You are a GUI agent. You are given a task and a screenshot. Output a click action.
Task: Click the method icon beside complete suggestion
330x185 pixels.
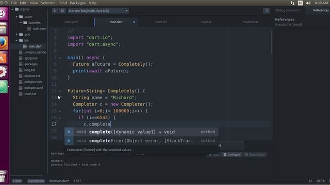[69, 132]
